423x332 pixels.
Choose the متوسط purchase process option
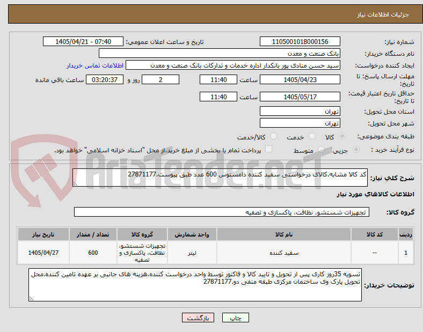click(321, 150)
